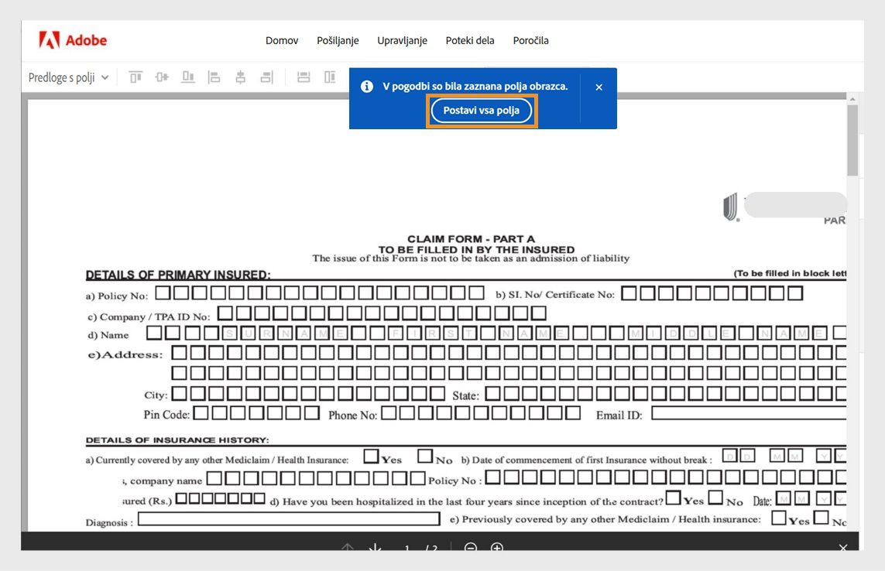Click the DETAILS OF PRIMARY INSURED heading
The height and width of the screenshot is (571, 885).
178,275
